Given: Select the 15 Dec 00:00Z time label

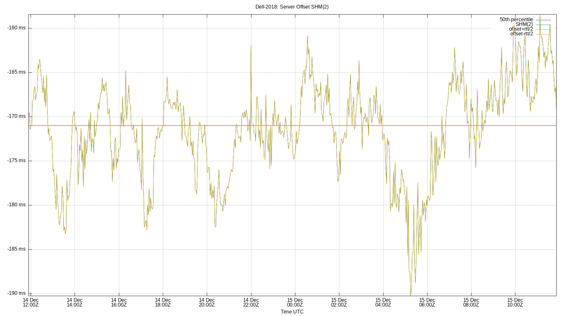Looking at the screenshot, I should [296, 302].
